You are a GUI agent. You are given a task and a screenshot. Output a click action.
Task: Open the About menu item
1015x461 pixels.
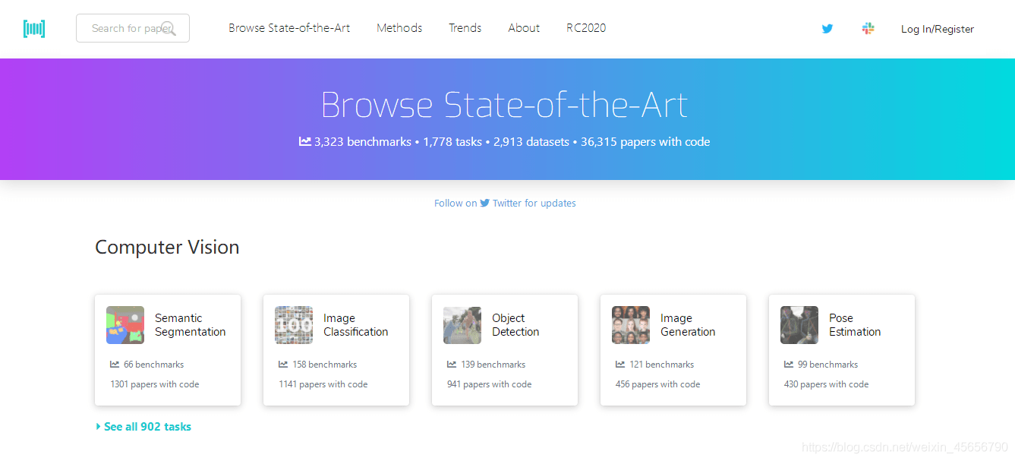pyautogui.click(x=524, y=28)
